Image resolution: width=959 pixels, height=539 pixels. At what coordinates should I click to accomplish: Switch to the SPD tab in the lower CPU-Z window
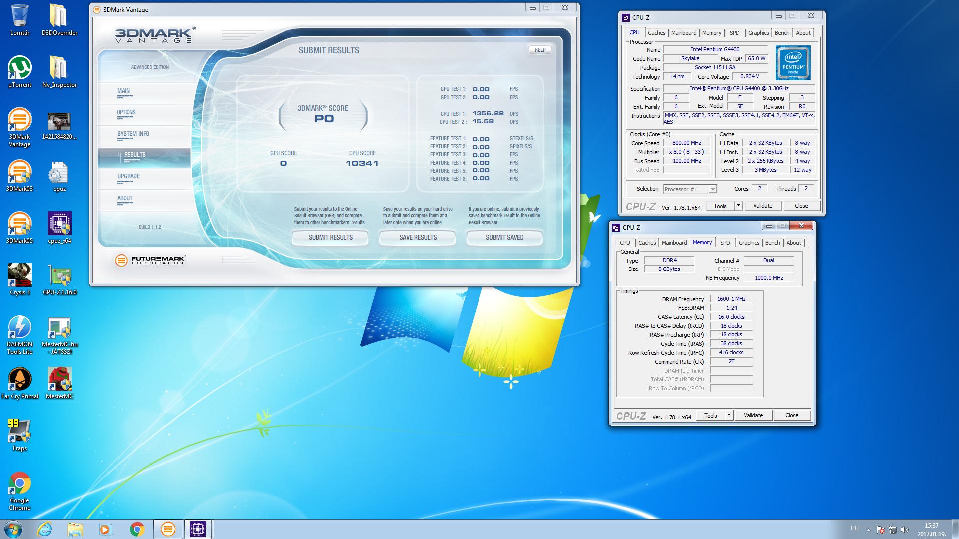click(725, 243)
